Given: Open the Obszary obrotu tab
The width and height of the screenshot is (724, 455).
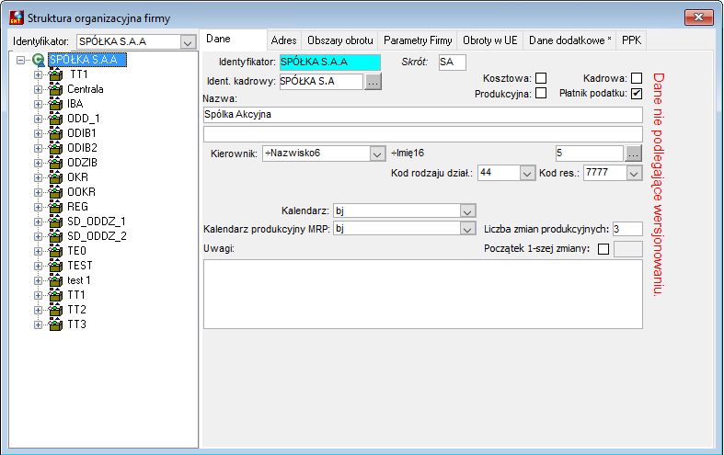Looking at the screenshot, I should pyautogui.click(x=339, y=40).
